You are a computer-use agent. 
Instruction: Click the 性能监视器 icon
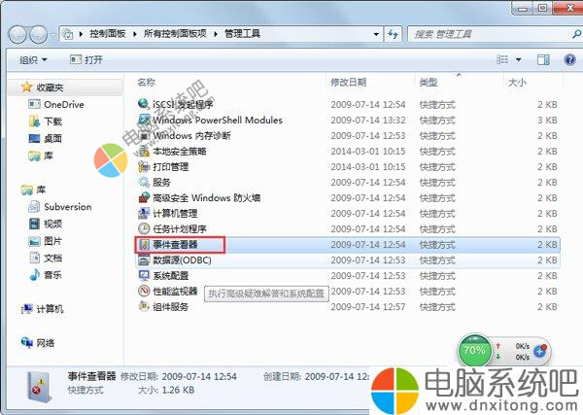[144, 291]
